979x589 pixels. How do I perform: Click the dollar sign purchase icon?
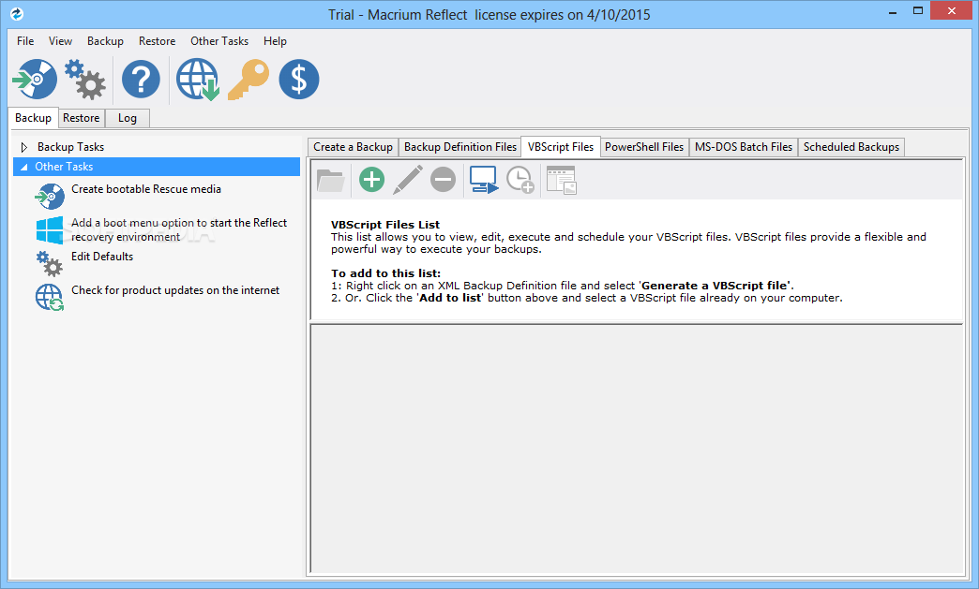tap(299, 80)
